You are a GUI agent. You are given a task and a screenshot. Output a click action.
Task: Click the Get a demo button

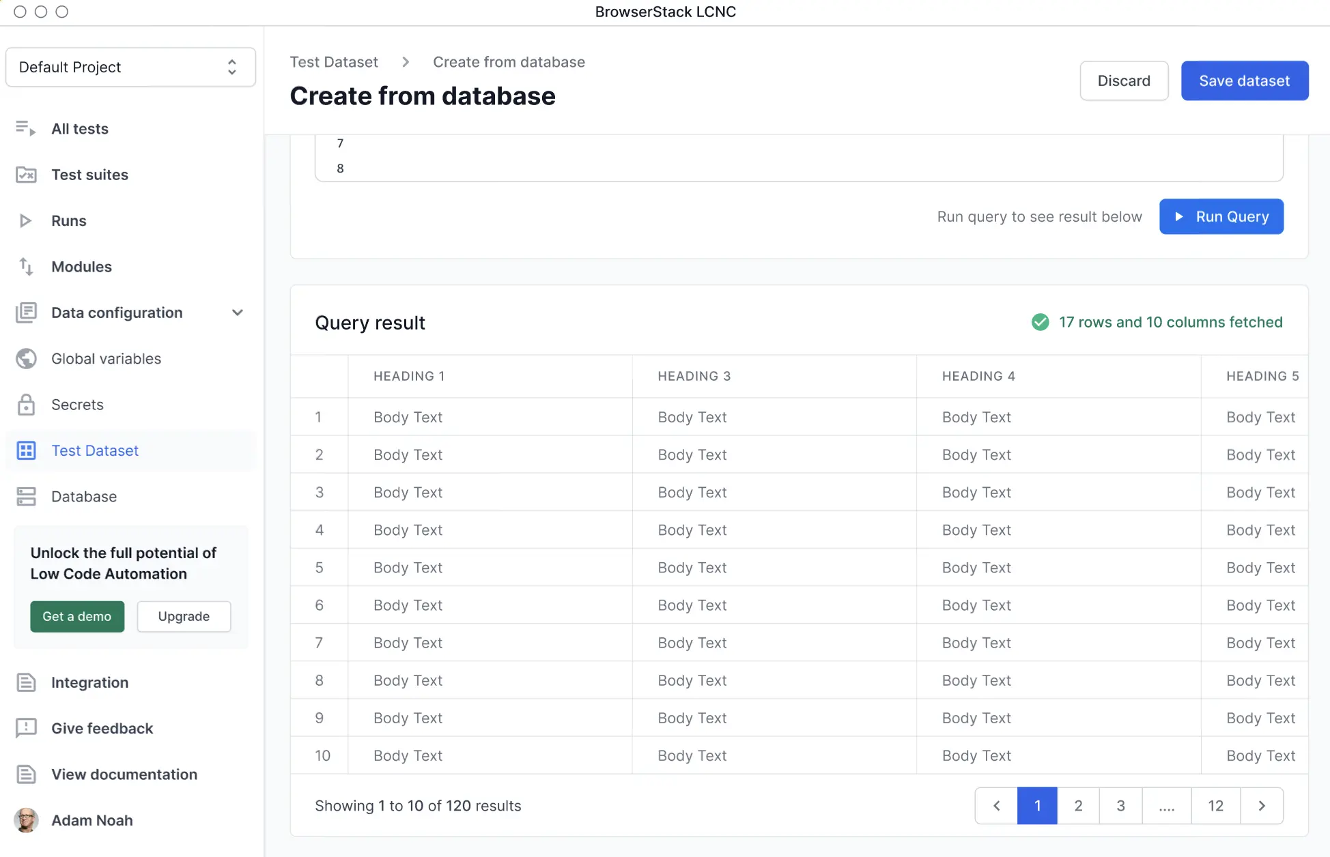77,616
